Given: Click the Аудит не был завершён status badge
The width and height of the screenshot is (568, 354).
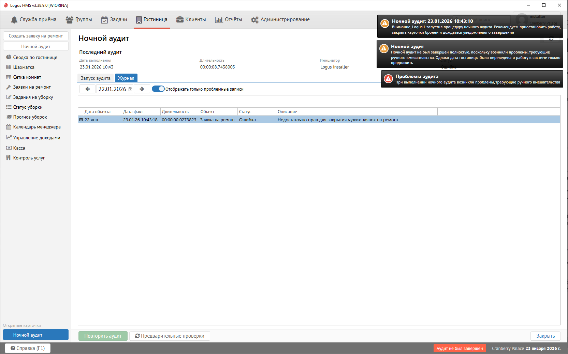Looking at the screenshot, I should (x=460, y=348).
